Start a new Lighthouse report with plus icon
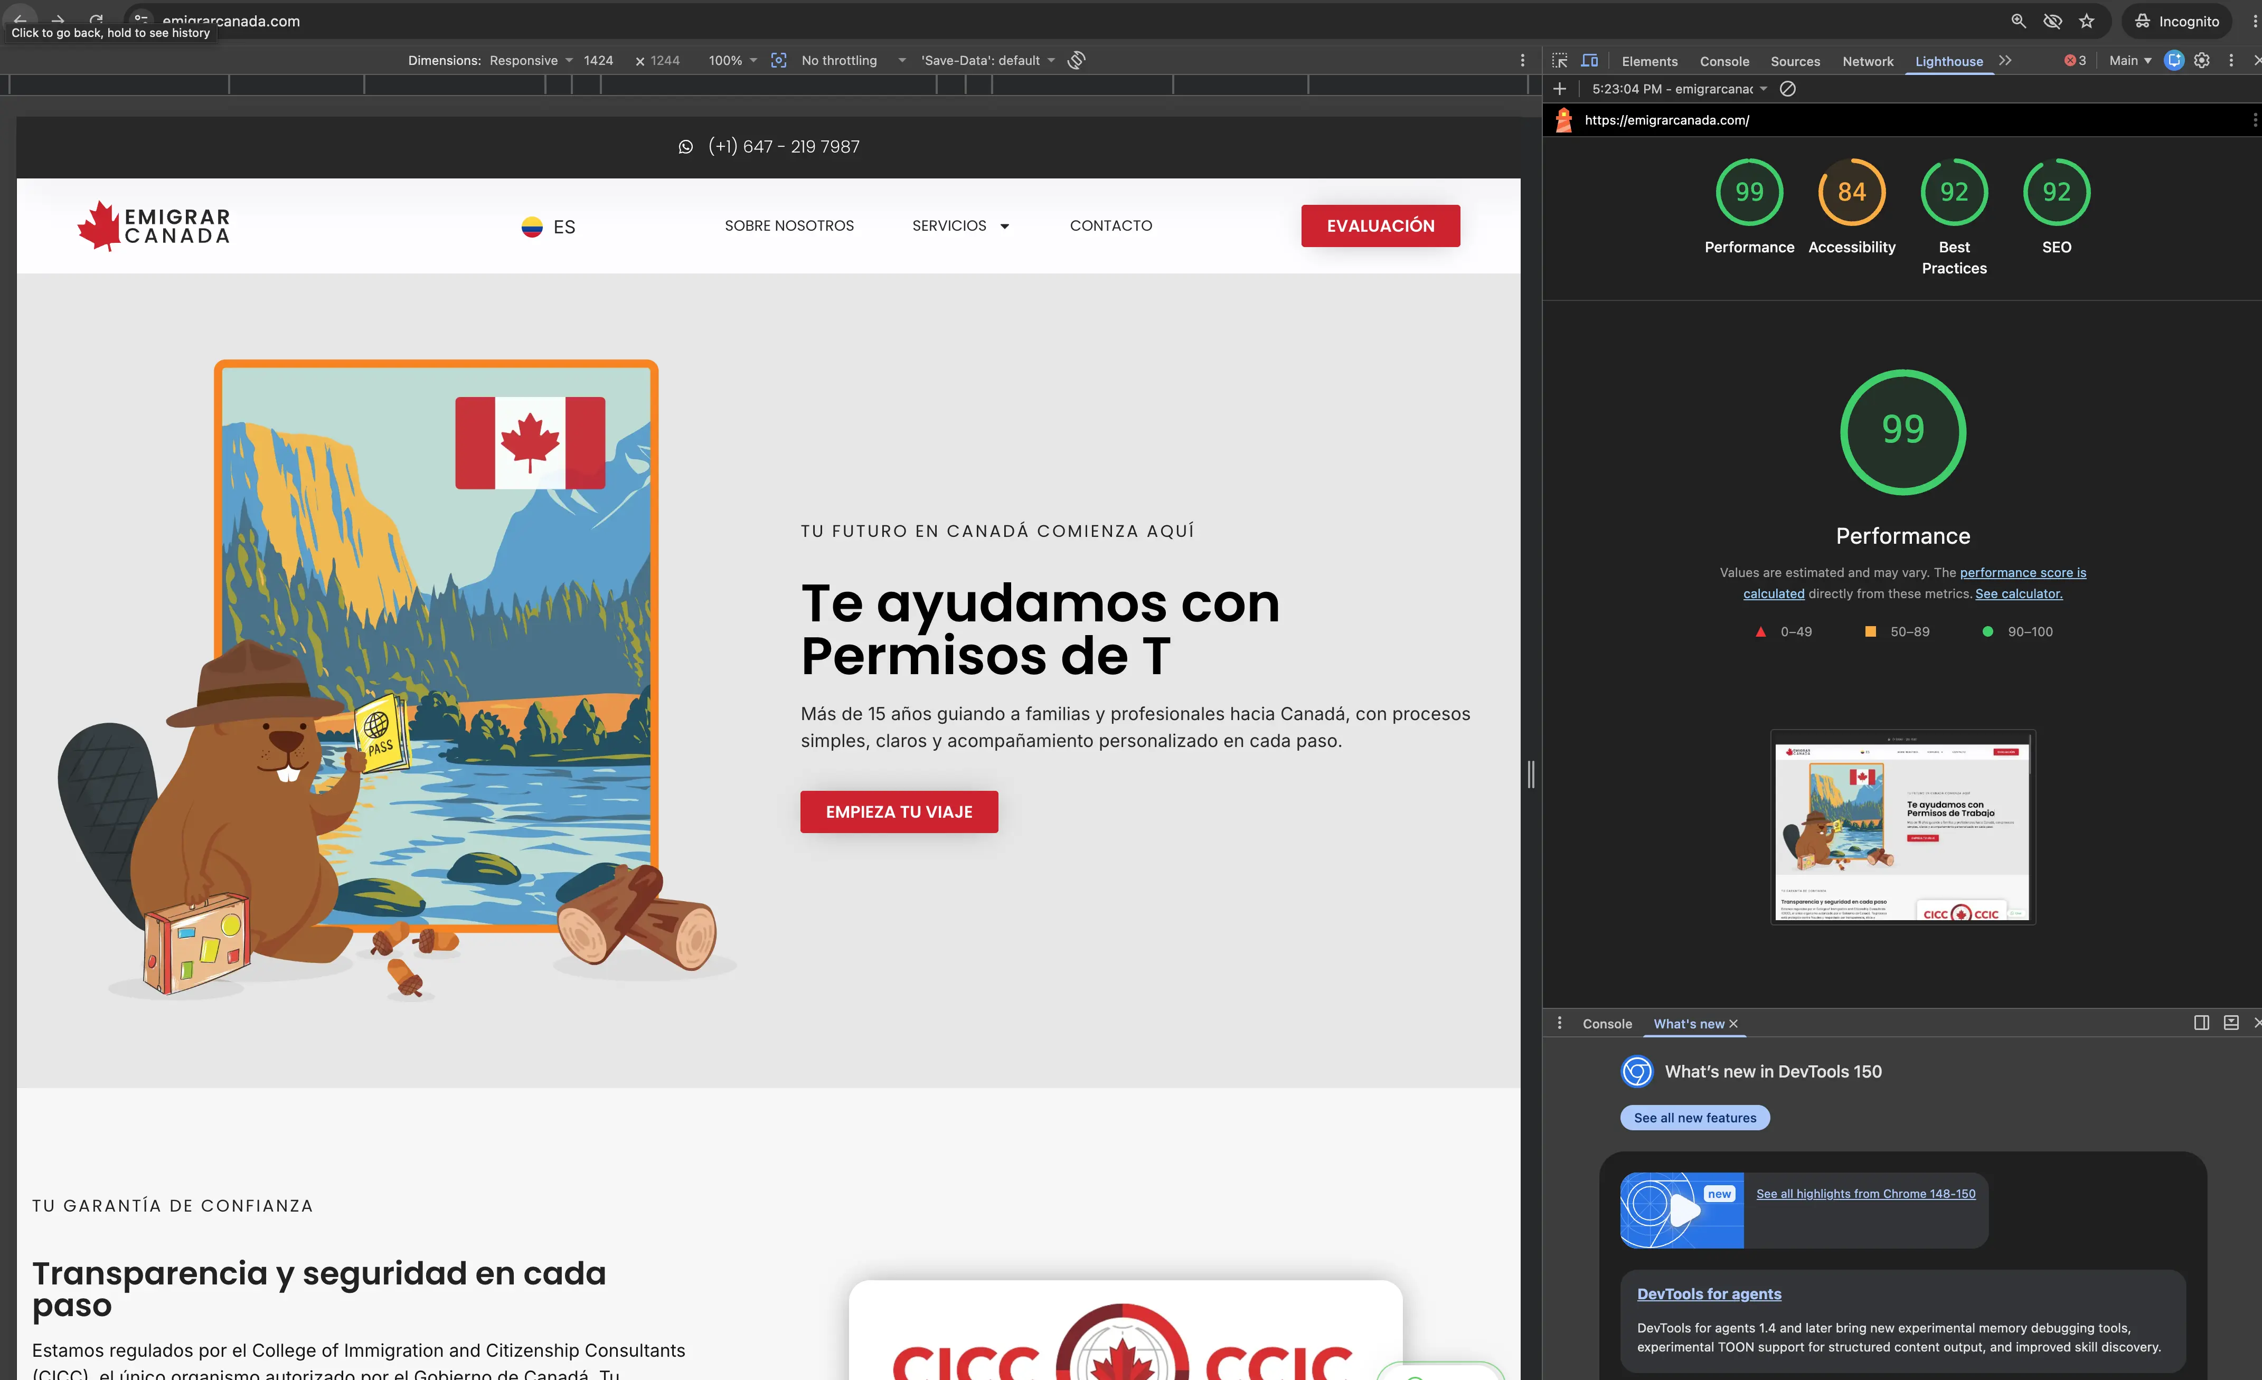The width and height of the screenshot is (2262, 1380). click(x=1559, y=89)
